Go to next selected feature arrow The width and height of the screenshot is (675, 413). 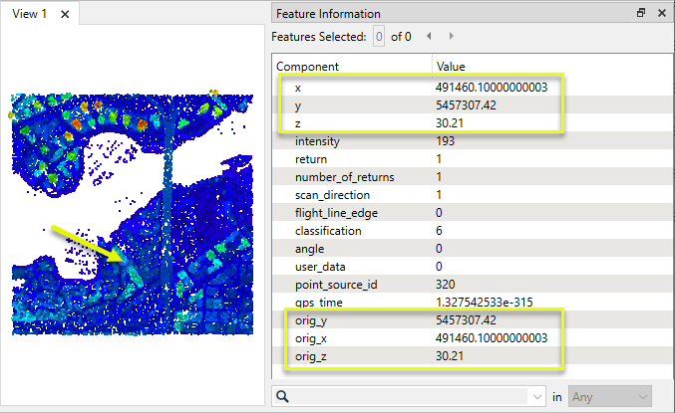(444, 37)
